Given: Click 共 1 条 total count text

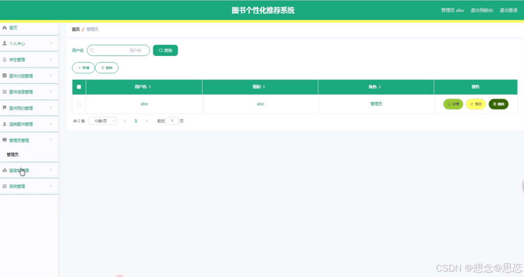Looking at the screenshot, I should click(79, 121).
